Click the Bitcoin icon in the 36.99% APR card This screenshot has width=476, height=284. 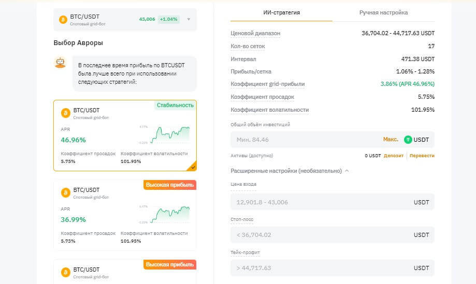pyautogui.click(x=66, y=192)
